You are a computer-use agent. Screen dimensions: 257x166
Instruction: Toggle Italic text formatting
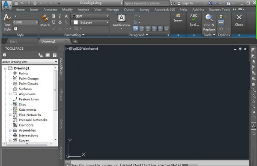(x=60, y=16)
